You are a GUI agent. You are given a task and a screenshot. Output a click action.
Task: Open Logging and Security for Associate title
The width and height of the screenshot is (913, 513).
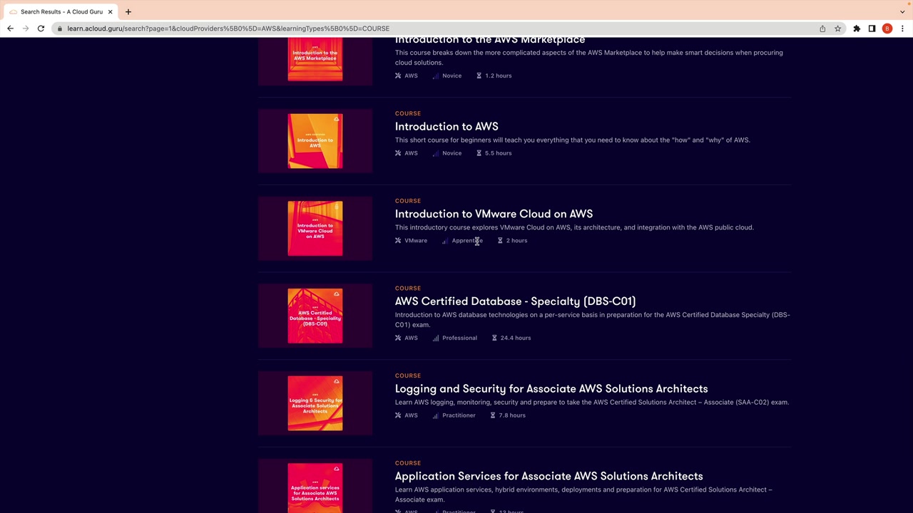(x=551, y=389)
